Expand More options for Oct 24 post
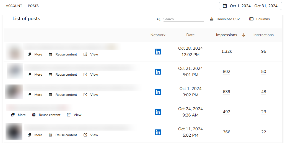Image resolution: width=285 pixels, height=143 pixels. click(x=18, y=115)
